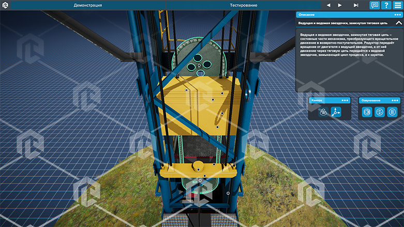Screen dimensions: 404x227
Task: Select the axis camera mode icon
Action: click(336, 112)
